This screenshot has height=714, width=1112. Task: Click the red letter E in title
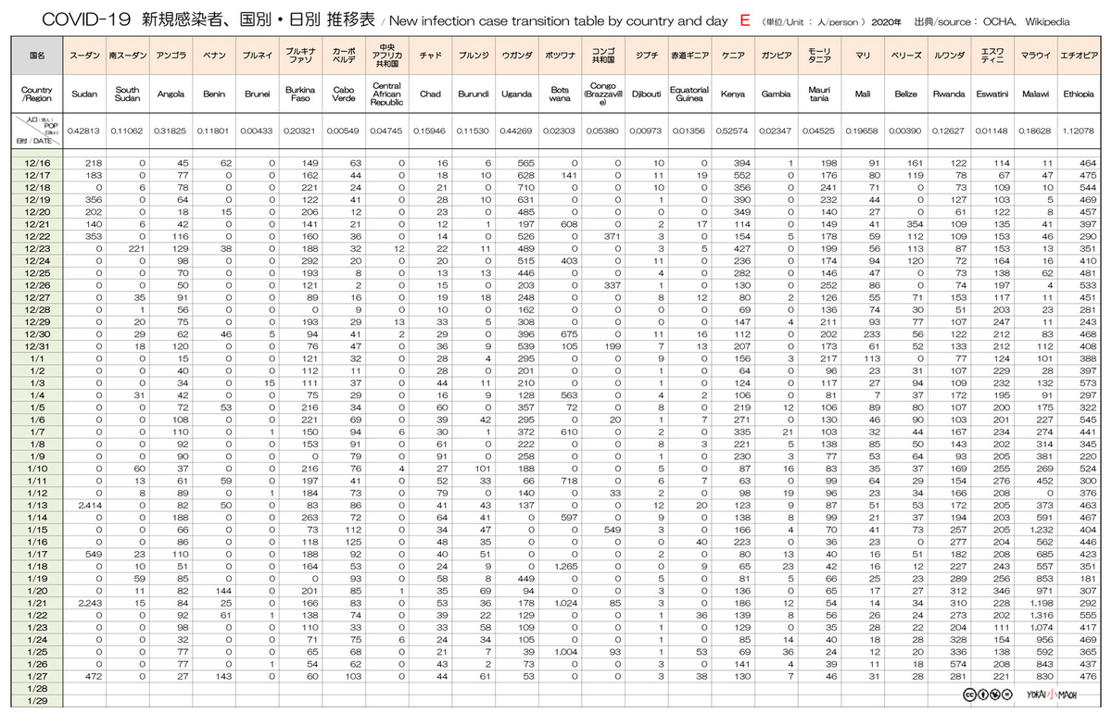pos(746,19)
